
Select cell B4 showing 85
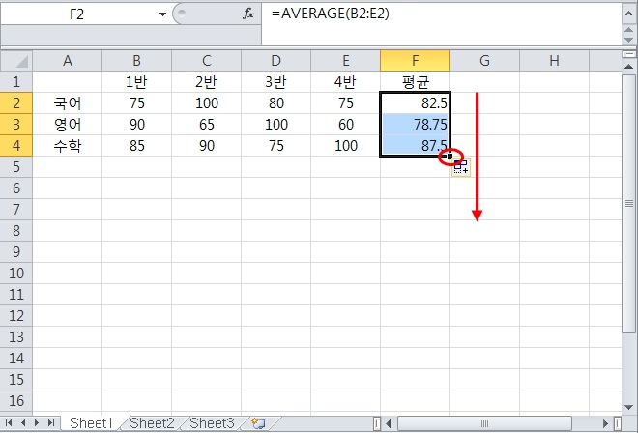(137, 145)
